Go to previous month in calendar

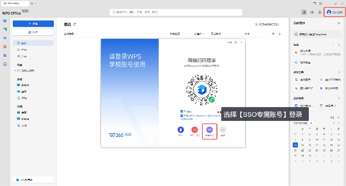(333, 123)
